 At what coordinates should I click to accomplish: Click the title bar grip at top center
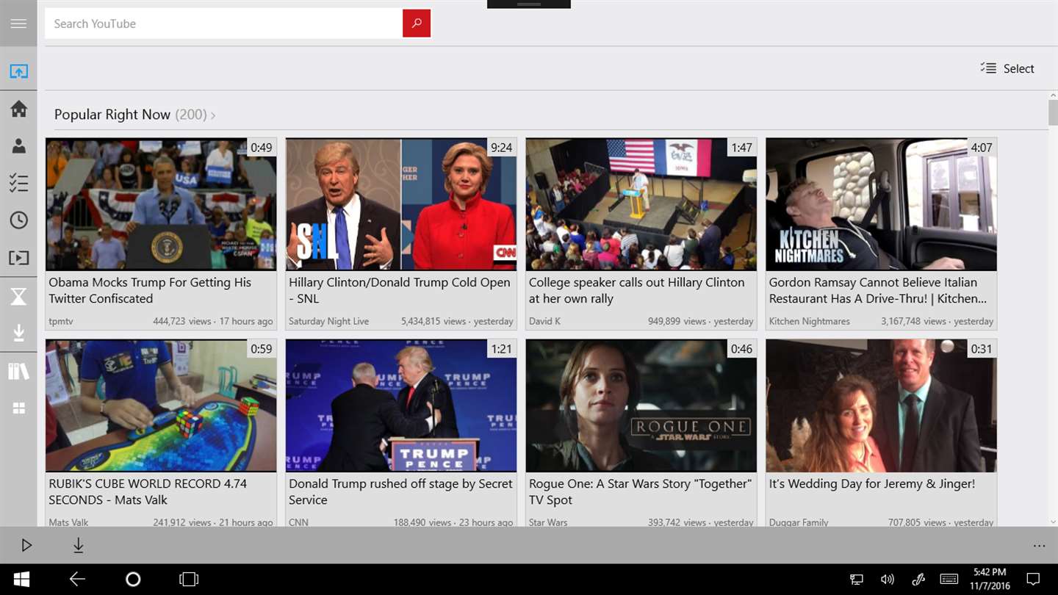(x=529, y=4)
